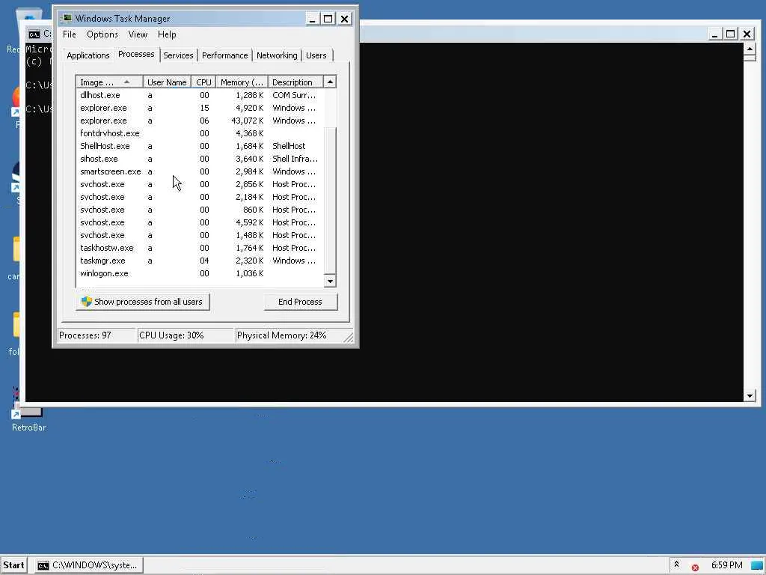Select the taskhostw.exe process

200,248
